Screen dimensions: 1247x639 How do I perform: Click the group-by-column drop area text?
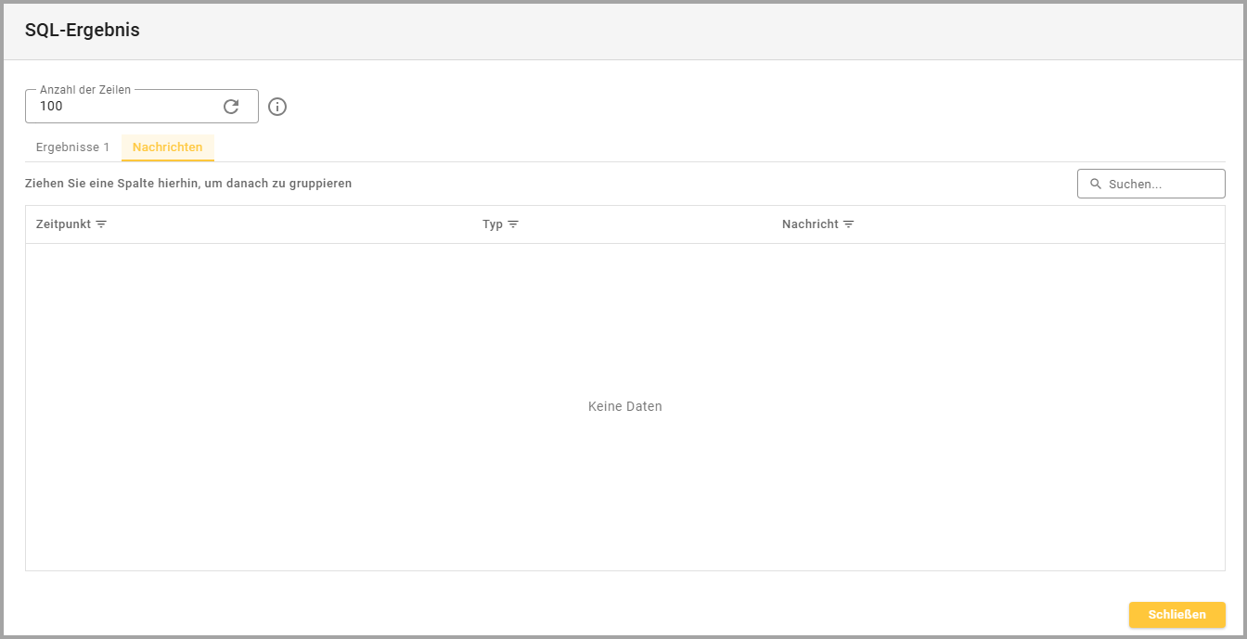coord(188,184)
